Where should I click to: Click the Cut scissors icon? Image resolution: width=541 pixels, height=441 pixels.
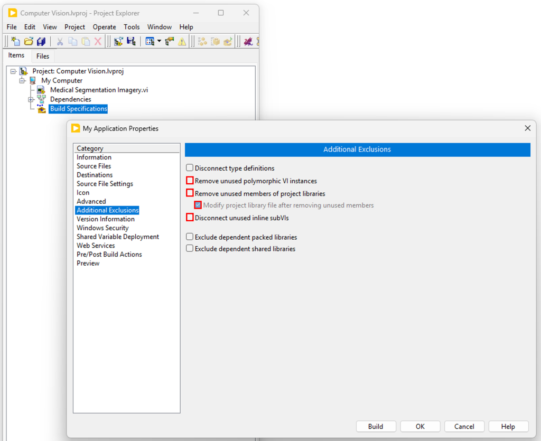click(60, 42)
